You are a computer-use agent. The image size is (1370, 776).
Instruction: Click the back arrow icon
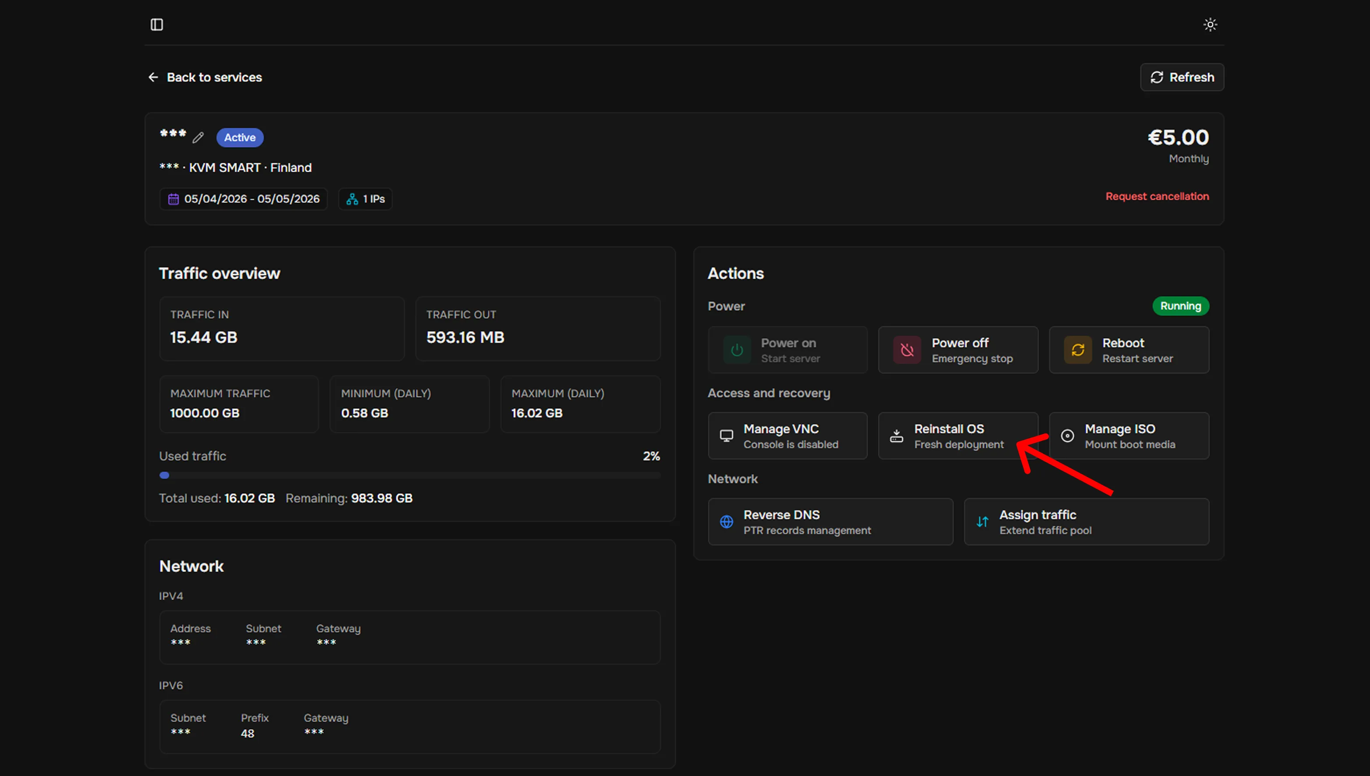click(153, 77)
